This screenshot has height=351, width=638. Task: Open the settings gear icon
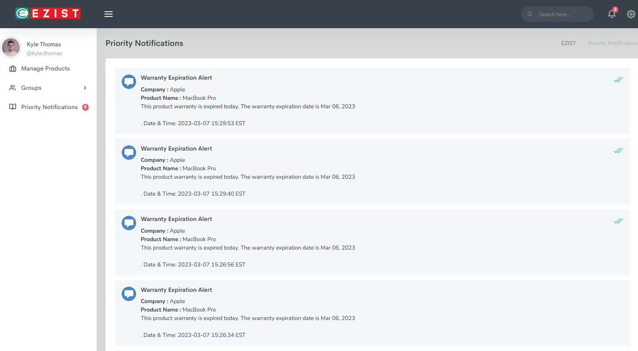(x=631, y=14)
